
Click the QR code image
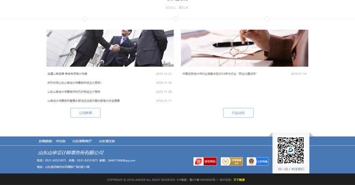click(x=291, y=150)
